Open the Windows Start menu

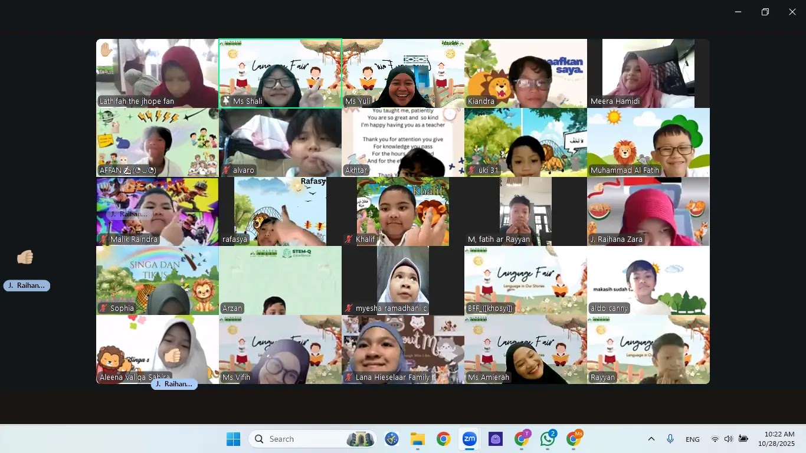point(233,439)
